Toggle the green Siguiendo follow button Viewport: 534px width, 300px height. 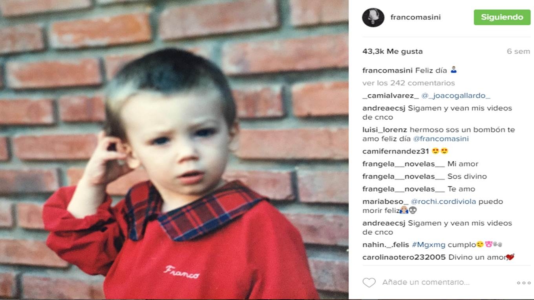coord(502,17)
